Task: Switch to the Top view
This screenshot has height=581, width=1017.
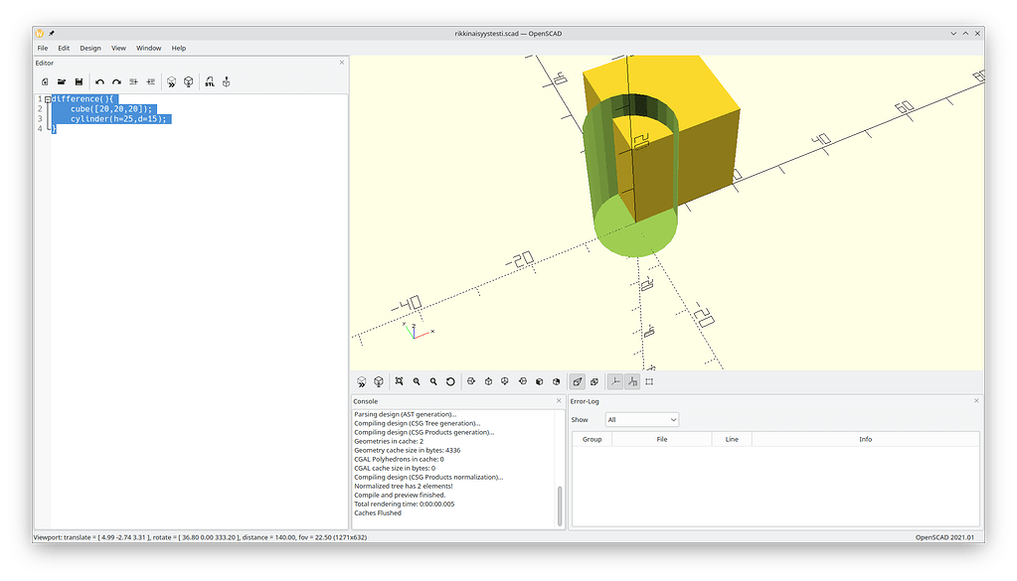Action: (x=488, y=381)
